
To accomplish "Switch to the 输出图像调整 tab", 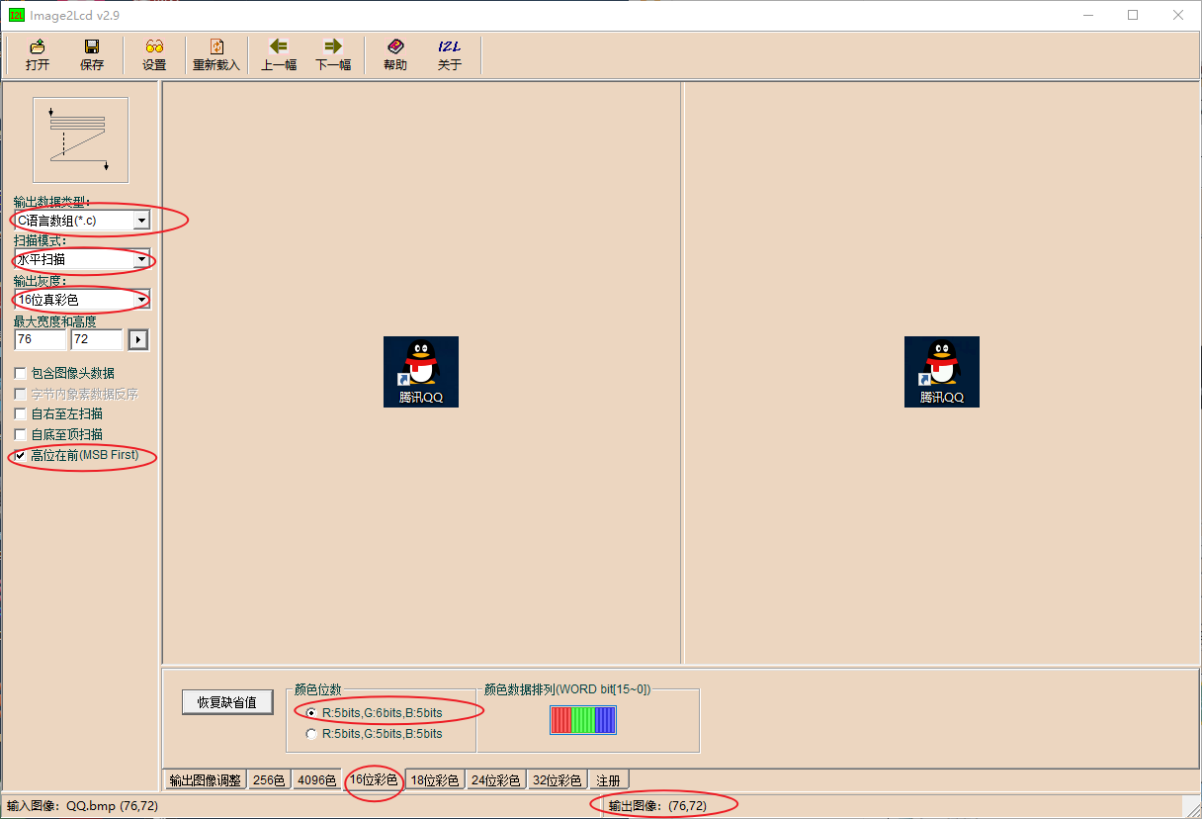I will pos(205,780).
